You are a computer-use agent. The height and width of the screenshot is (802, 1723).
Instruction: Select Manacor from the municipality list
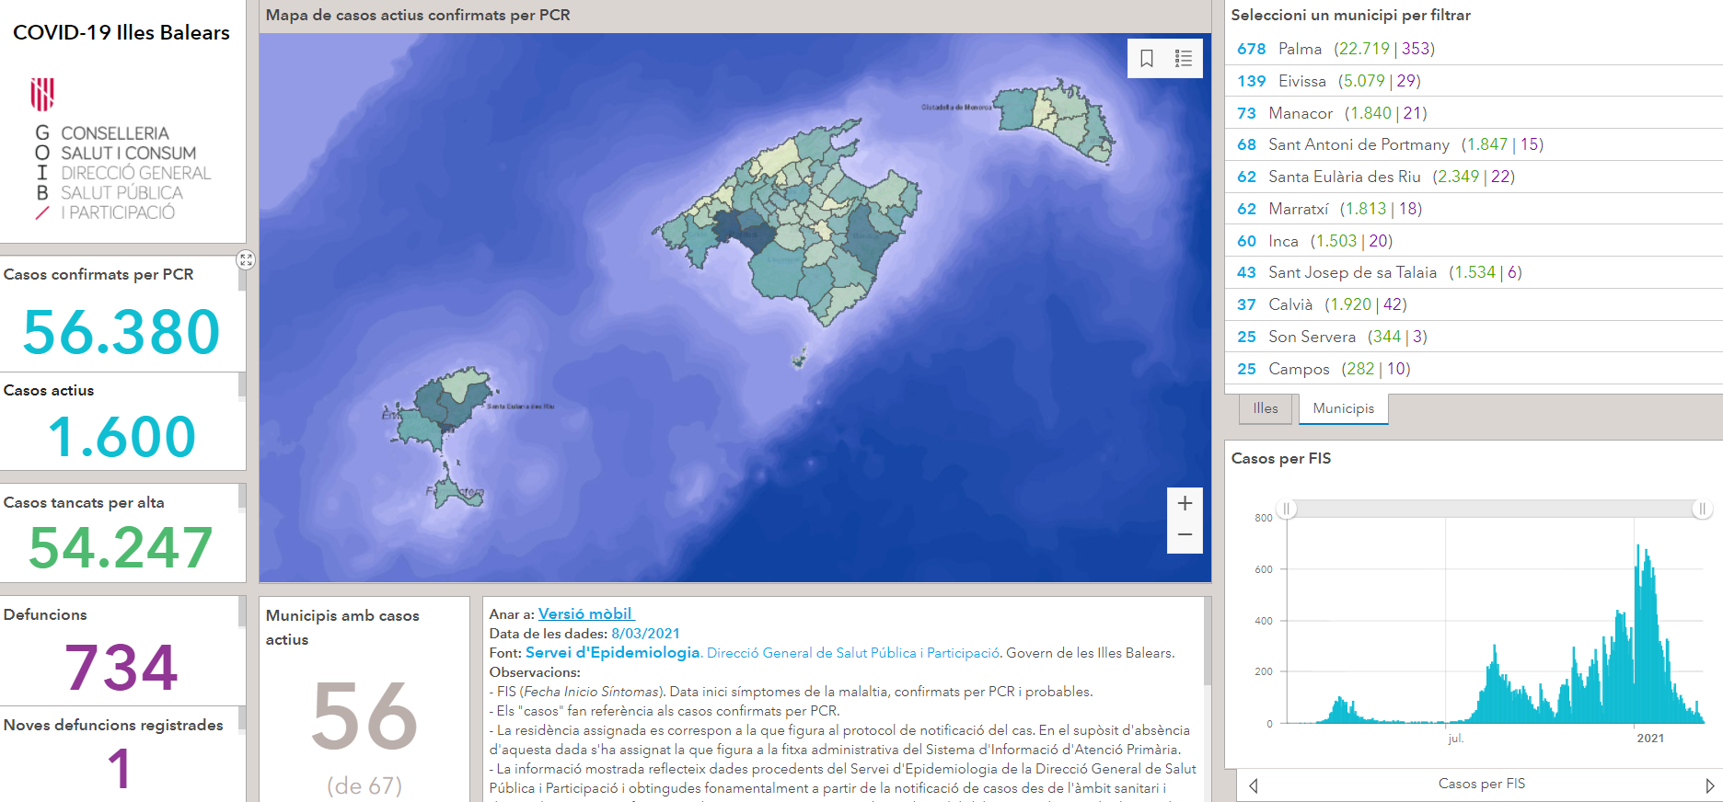(1300, 113)
